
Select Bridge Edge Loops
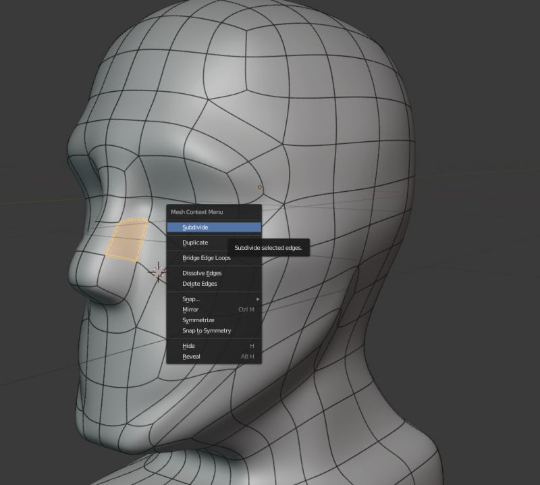[207, 257]
